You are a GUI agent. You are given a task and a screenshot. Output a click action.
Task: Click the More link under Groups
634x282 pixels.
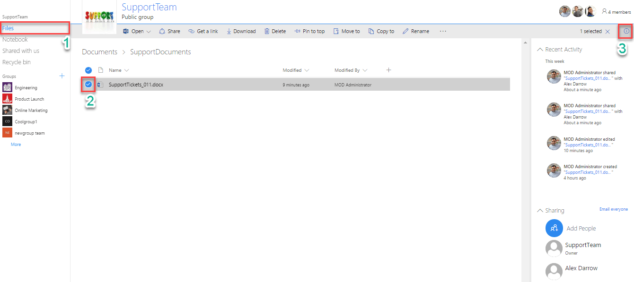pos(16,145)
